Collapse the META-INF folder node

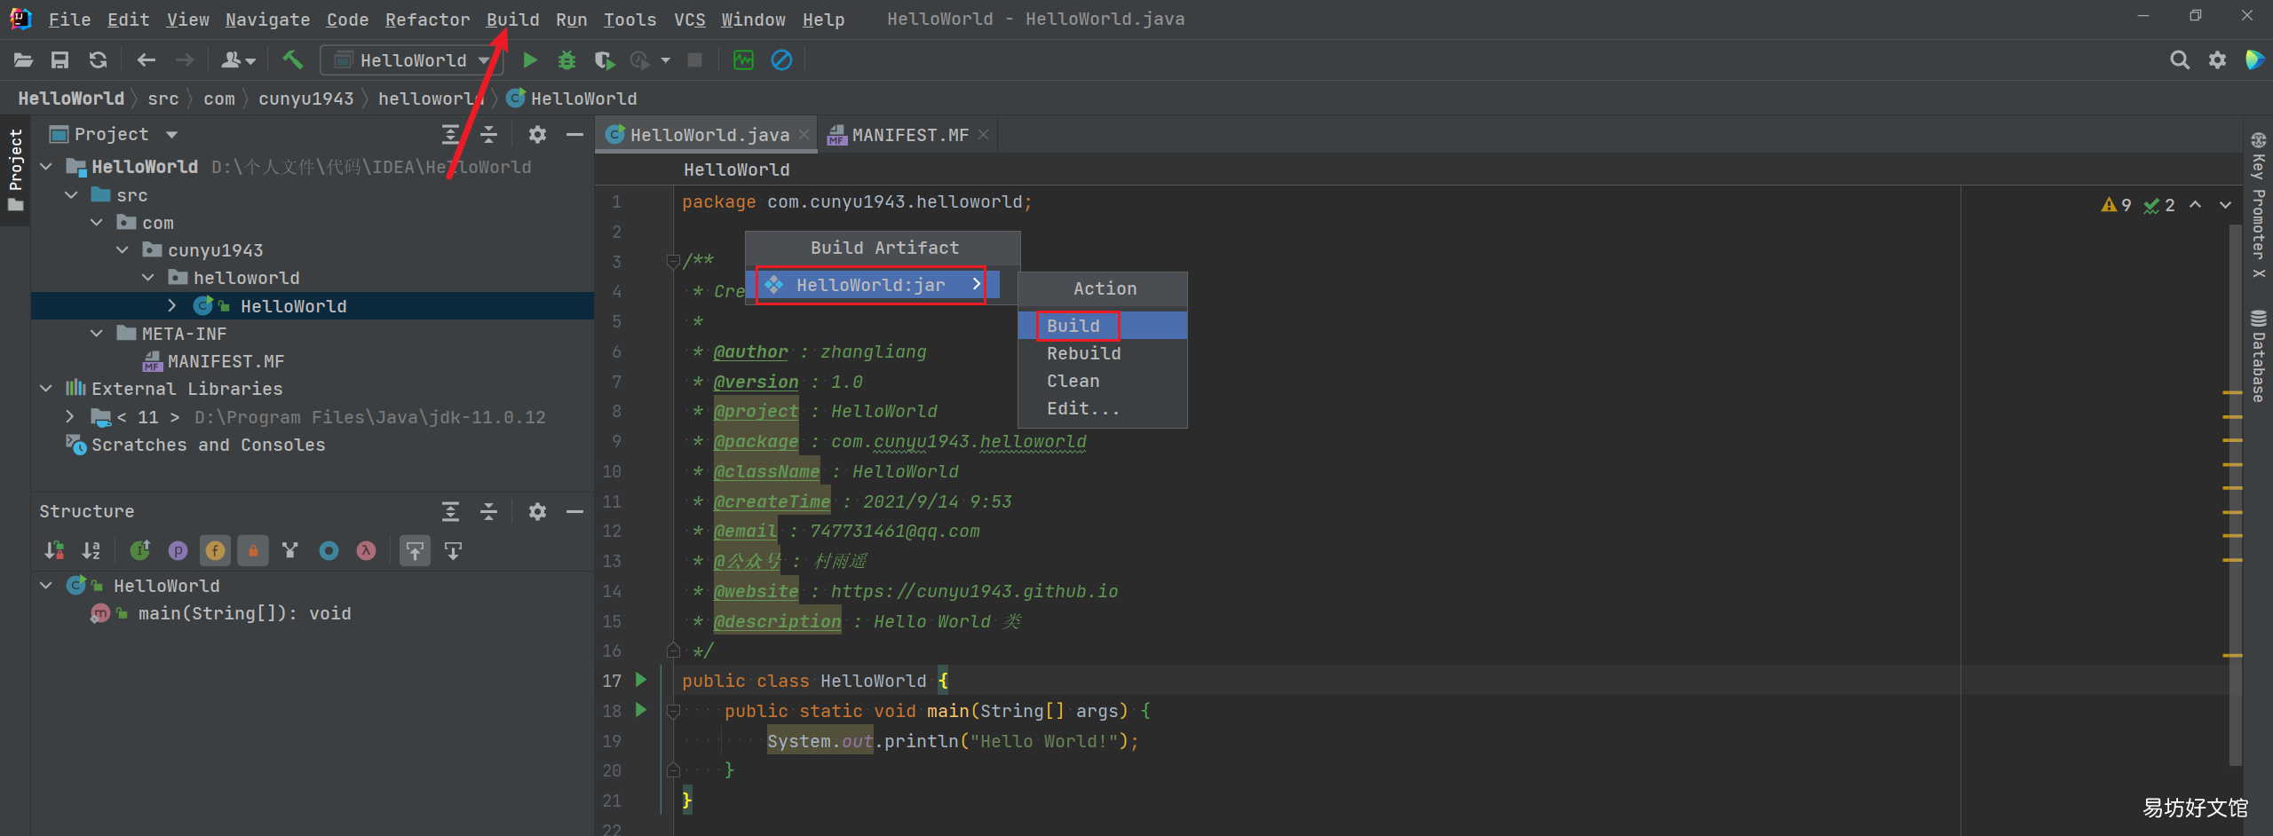point(97,334)
